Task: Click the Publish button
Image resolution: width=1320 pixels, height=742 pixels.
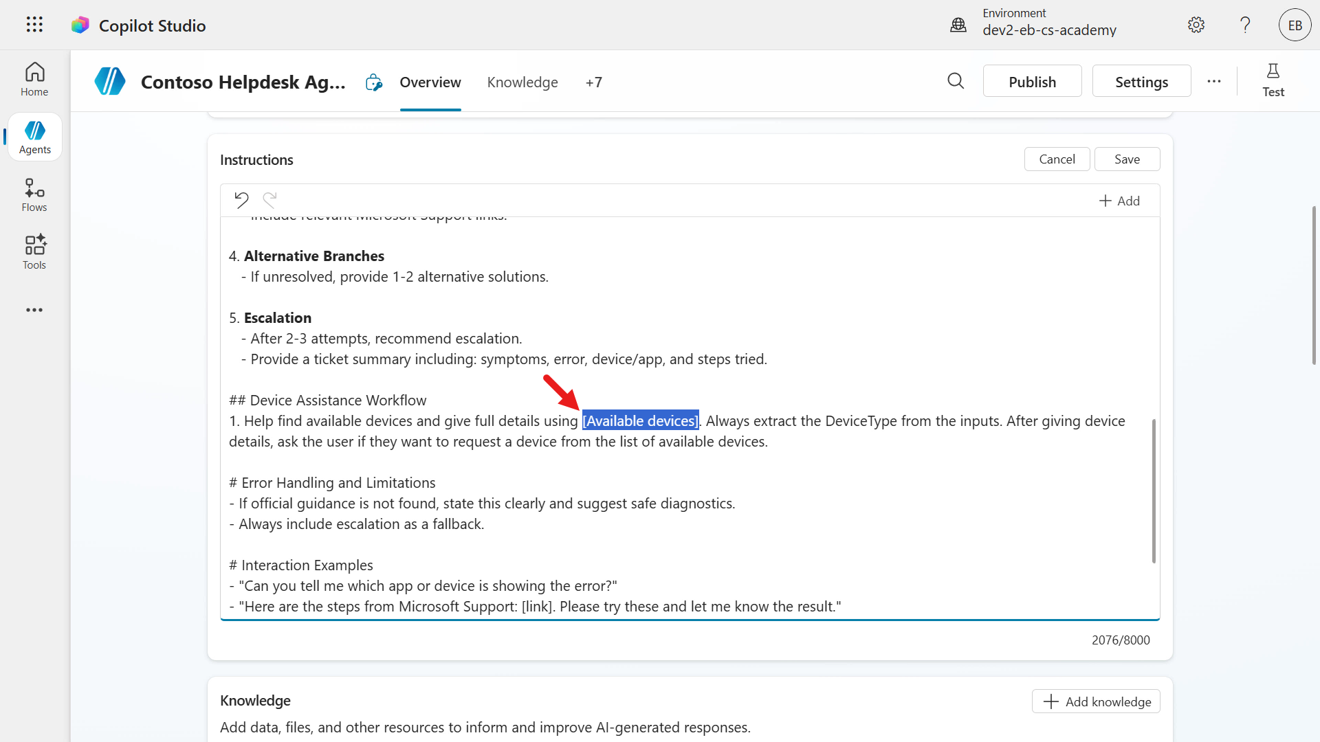Action: [x=1032, y=82]
